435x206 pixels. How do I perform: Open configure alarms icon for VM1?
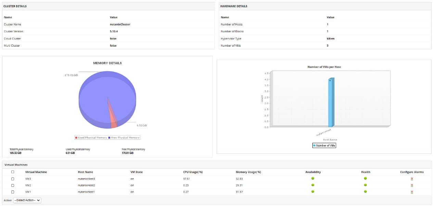point(412,192)
